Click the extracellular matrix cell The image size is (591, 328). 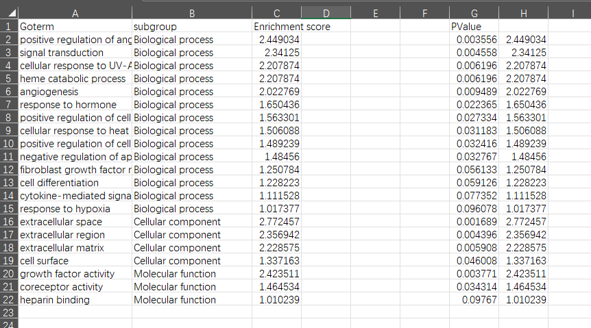click(x=75, y=248)
